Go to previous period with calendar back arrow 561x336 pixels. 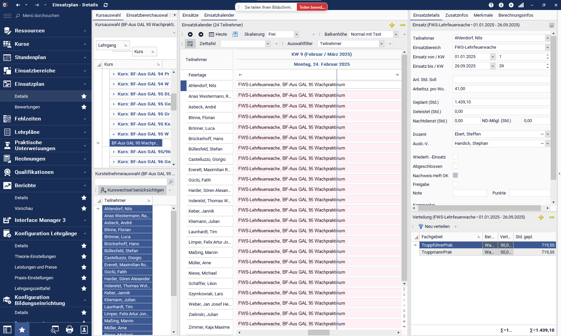(190, 34)
